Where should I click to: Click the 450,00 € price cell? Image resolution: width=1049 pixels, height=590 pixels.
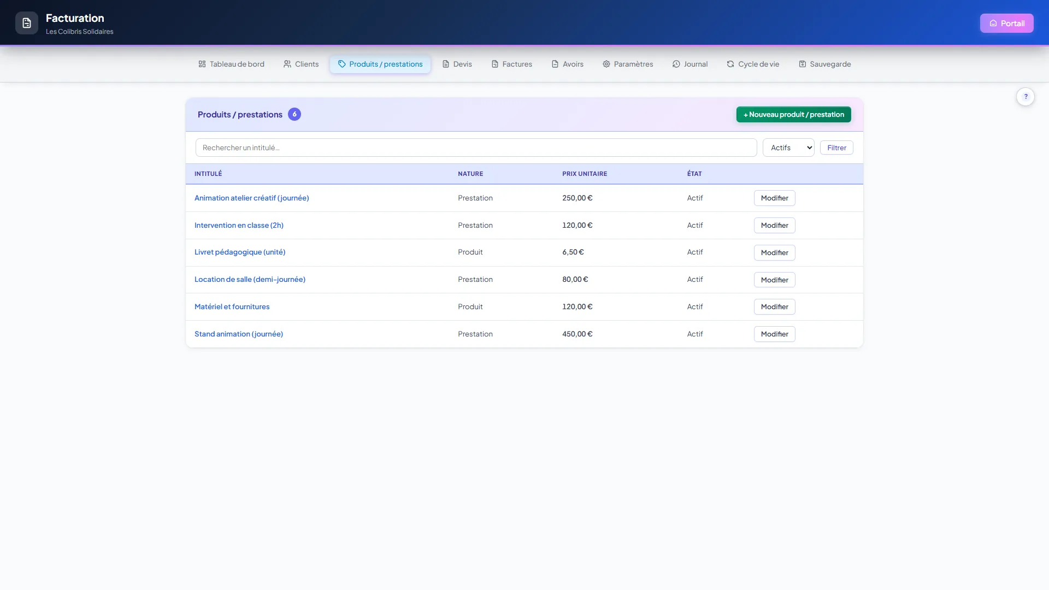coord(577,334)
